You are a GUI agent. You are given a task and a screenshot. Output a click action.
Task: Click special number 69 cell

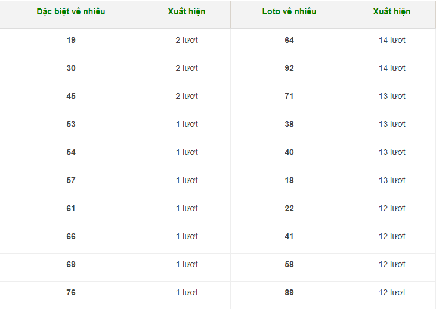click(x=71, y=264)
